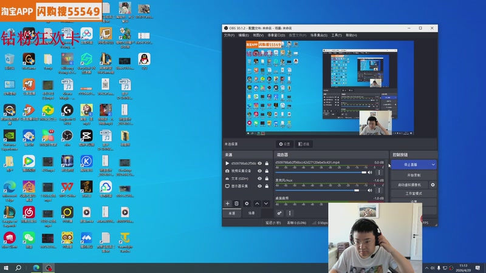The width and height of the screenshot is (486, 273).
Task: Select the obs shortcut on the desktop
Action: point(67,138)
